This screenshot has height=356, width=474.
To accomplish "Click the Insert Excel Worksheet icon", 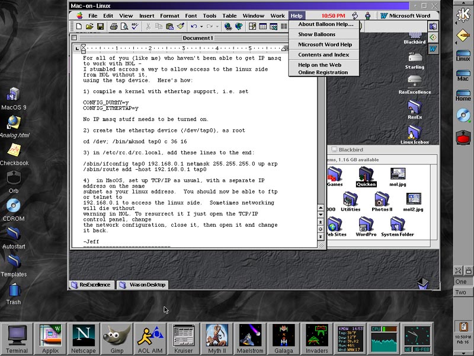I will click(x=273, y=26).
